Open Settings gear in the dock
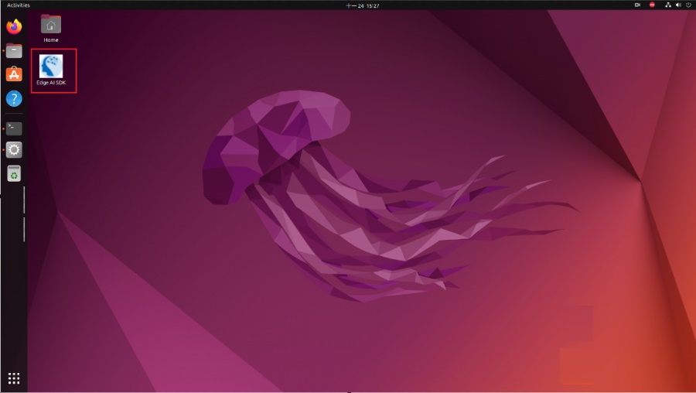 [x=14, y=150]
